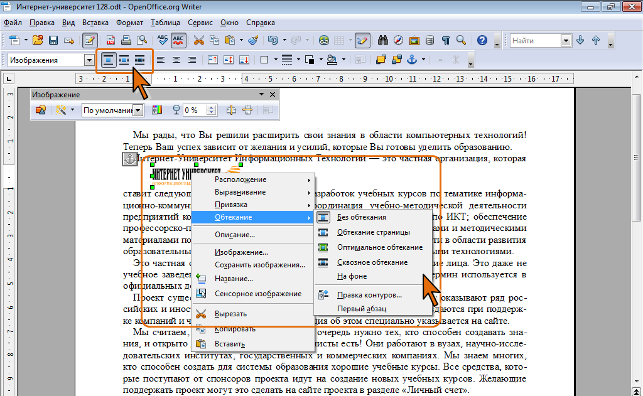Screen dimensions: 643x396
Task: Export directly as PDF icon
Action: point(111,40)
